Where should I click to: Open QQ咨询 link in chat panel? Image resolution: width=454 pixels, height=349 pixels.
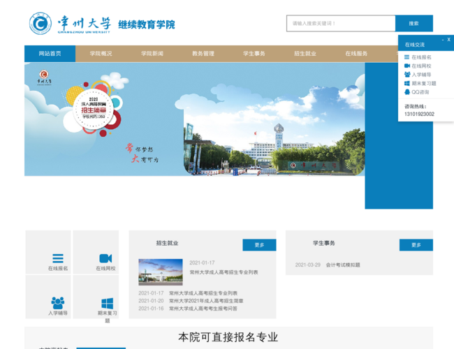click(x=420, y=92)
